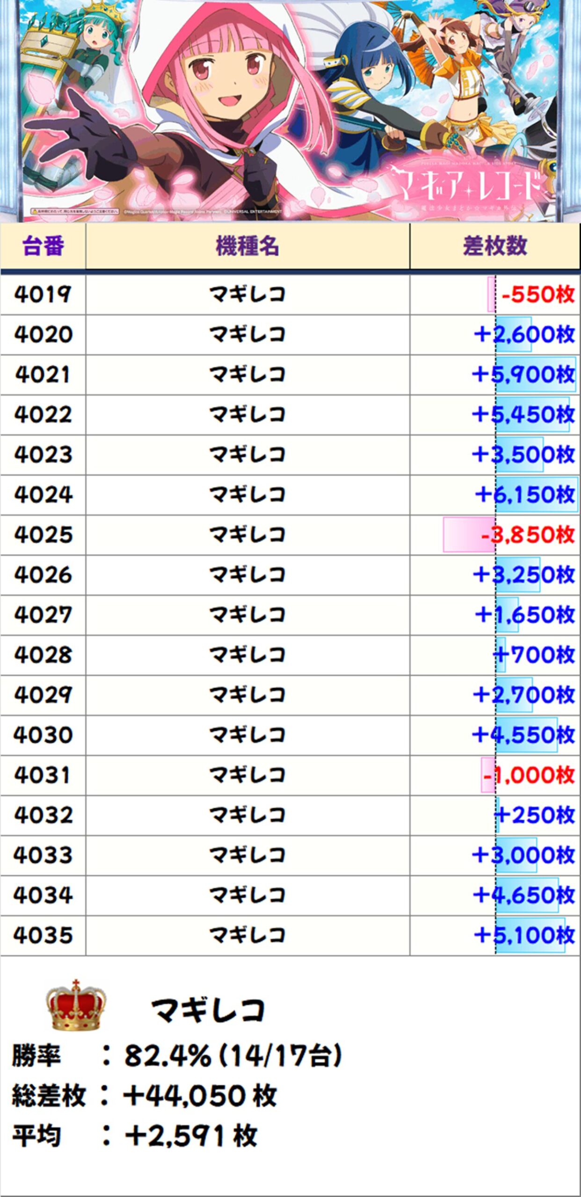Screen dimensions: 581x1197
Task: Click machine number 4019
Action: click(43, 295)
